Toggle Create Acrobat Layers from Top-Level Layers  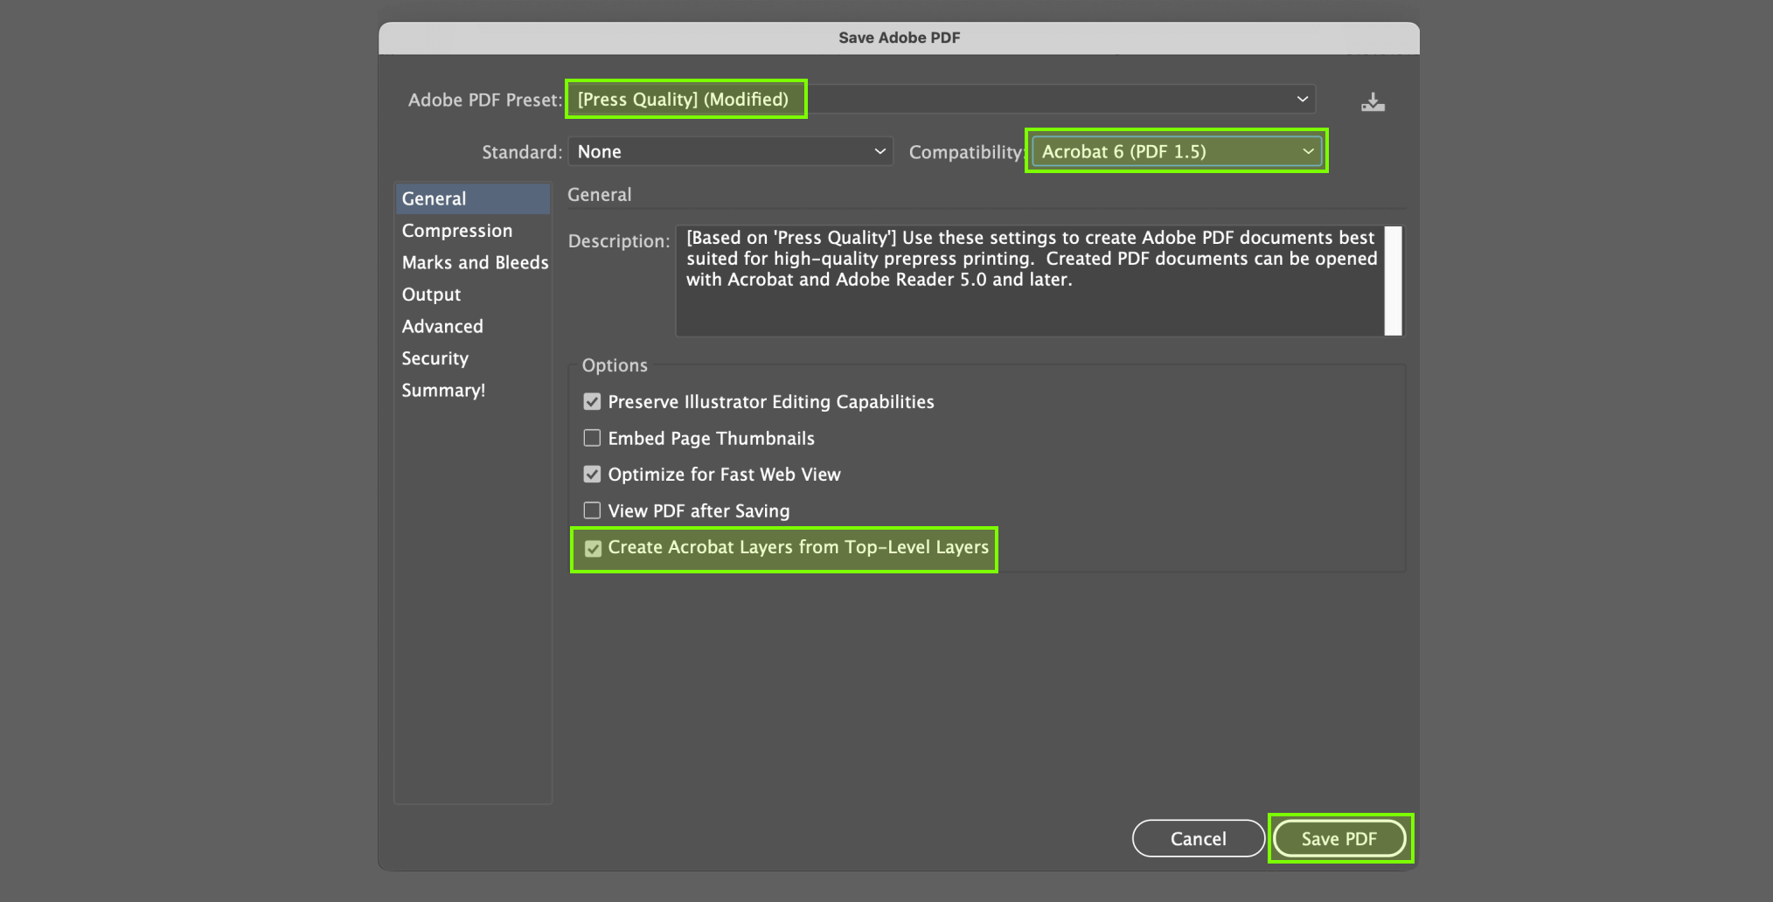(x=593, y=548)
